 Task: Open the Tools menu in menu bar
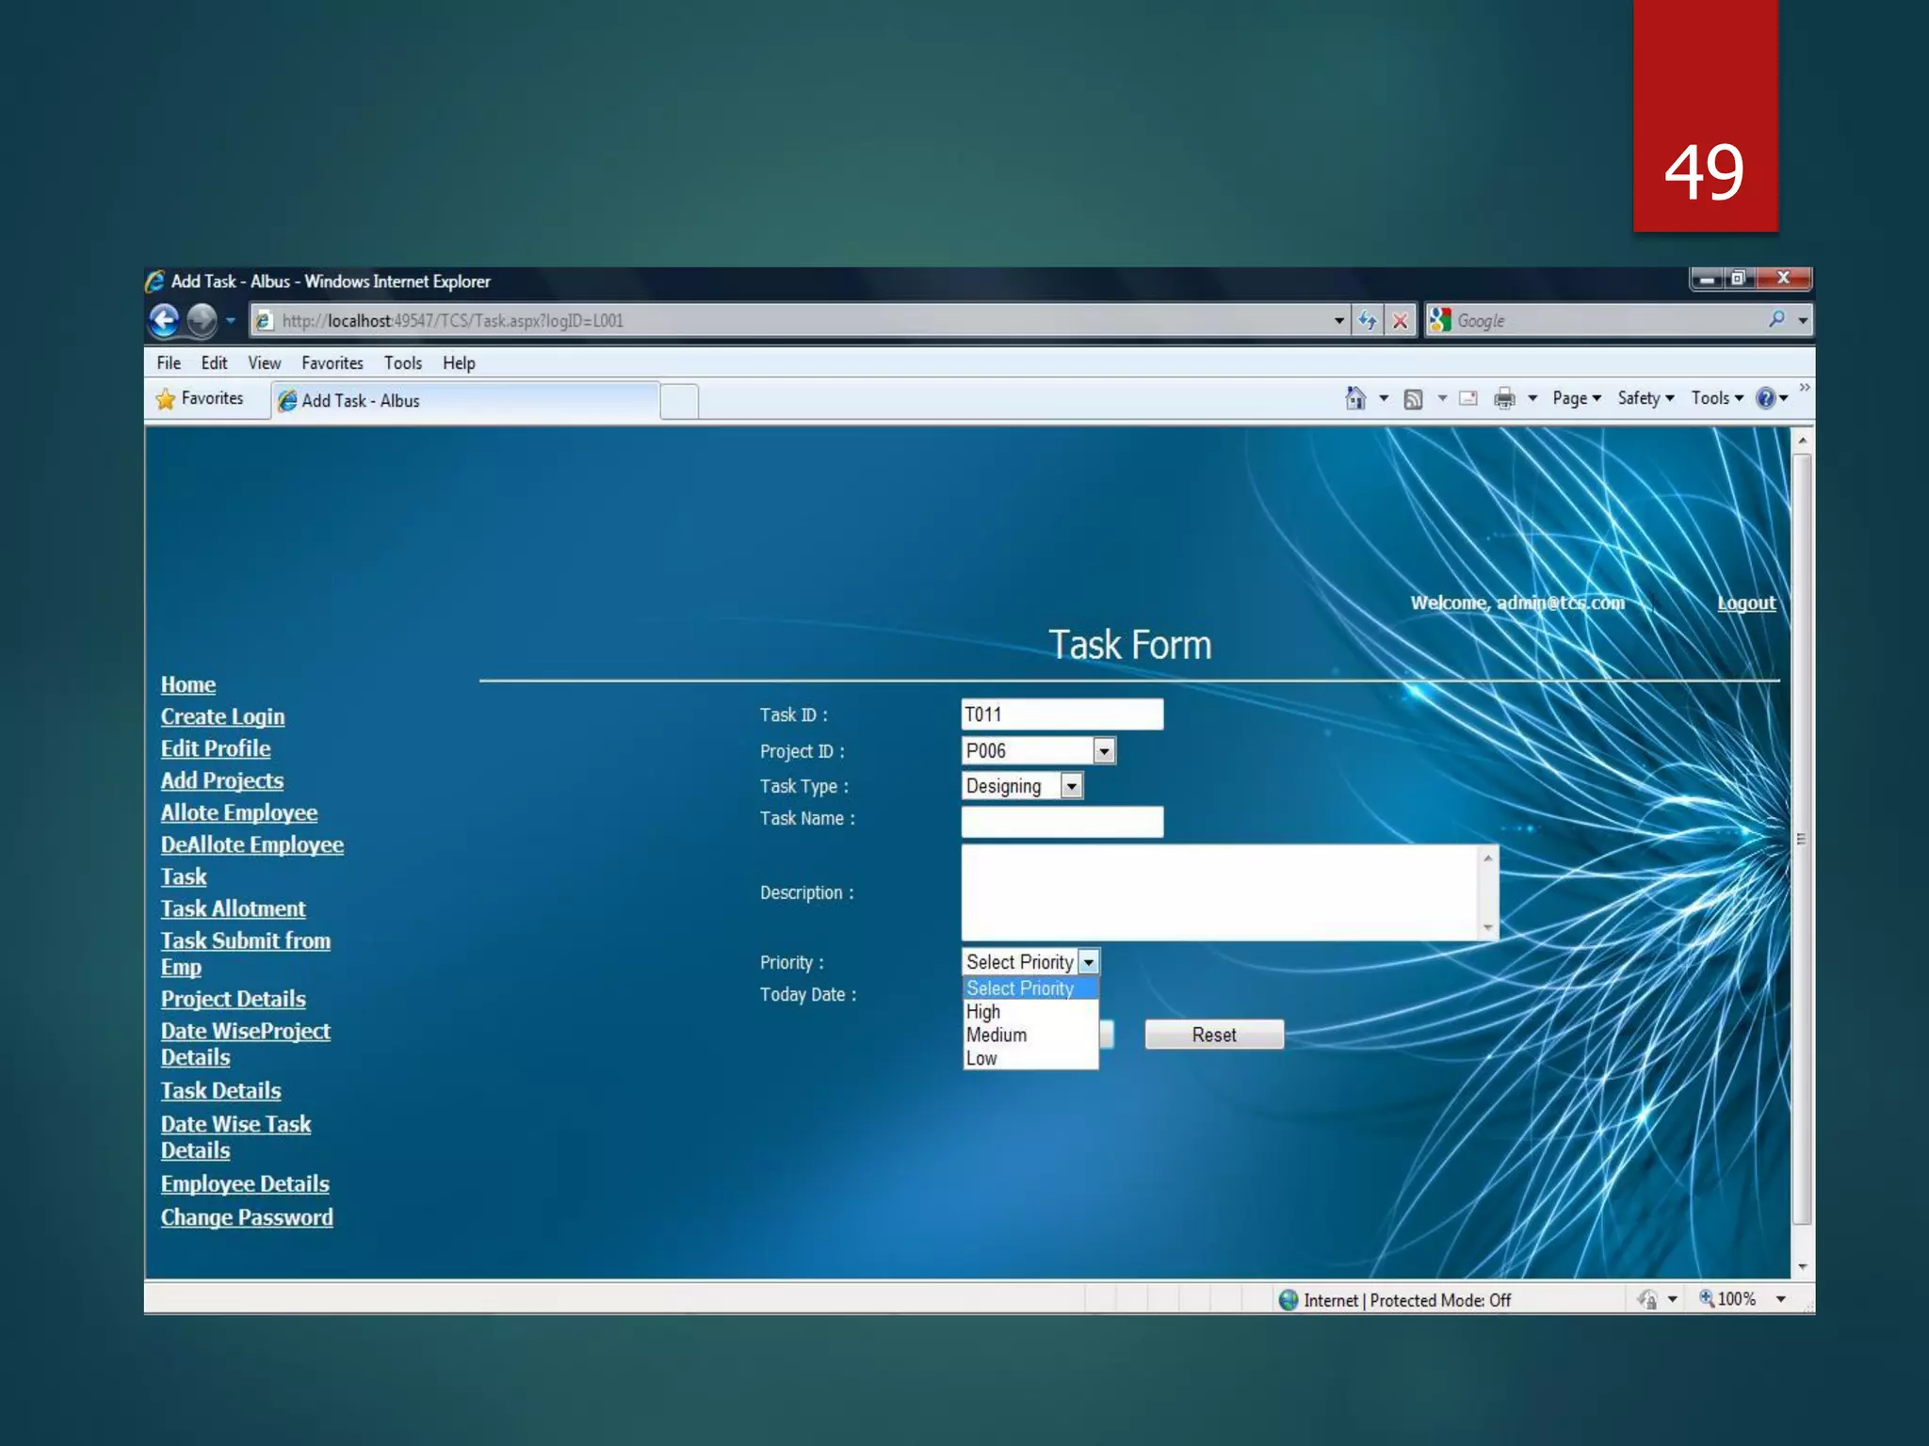pyautogui.click(x=402, y=363)
